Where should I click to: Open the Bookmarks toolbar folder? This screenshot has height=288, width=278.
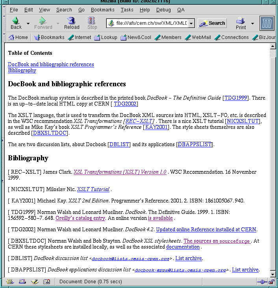pos(49,37)
